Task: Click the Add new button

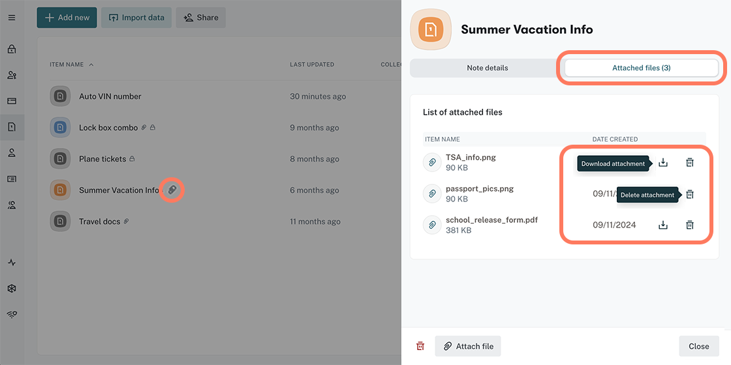Action: [x=67, y=18]
